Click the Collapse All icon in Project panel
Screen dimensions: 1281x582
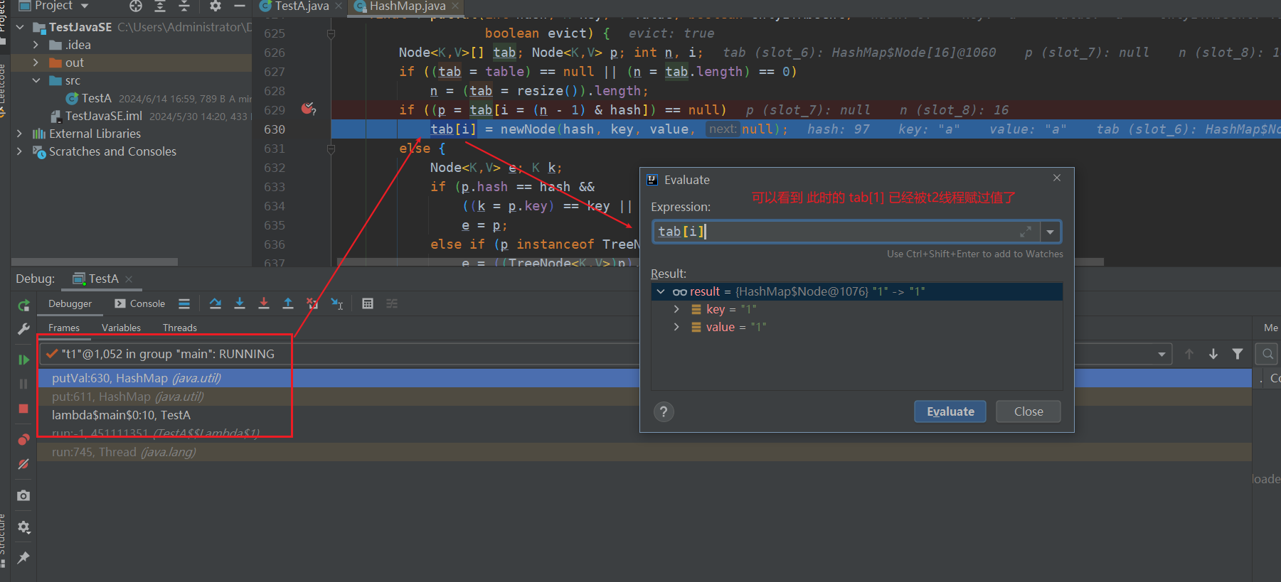[x=184, y=6]
